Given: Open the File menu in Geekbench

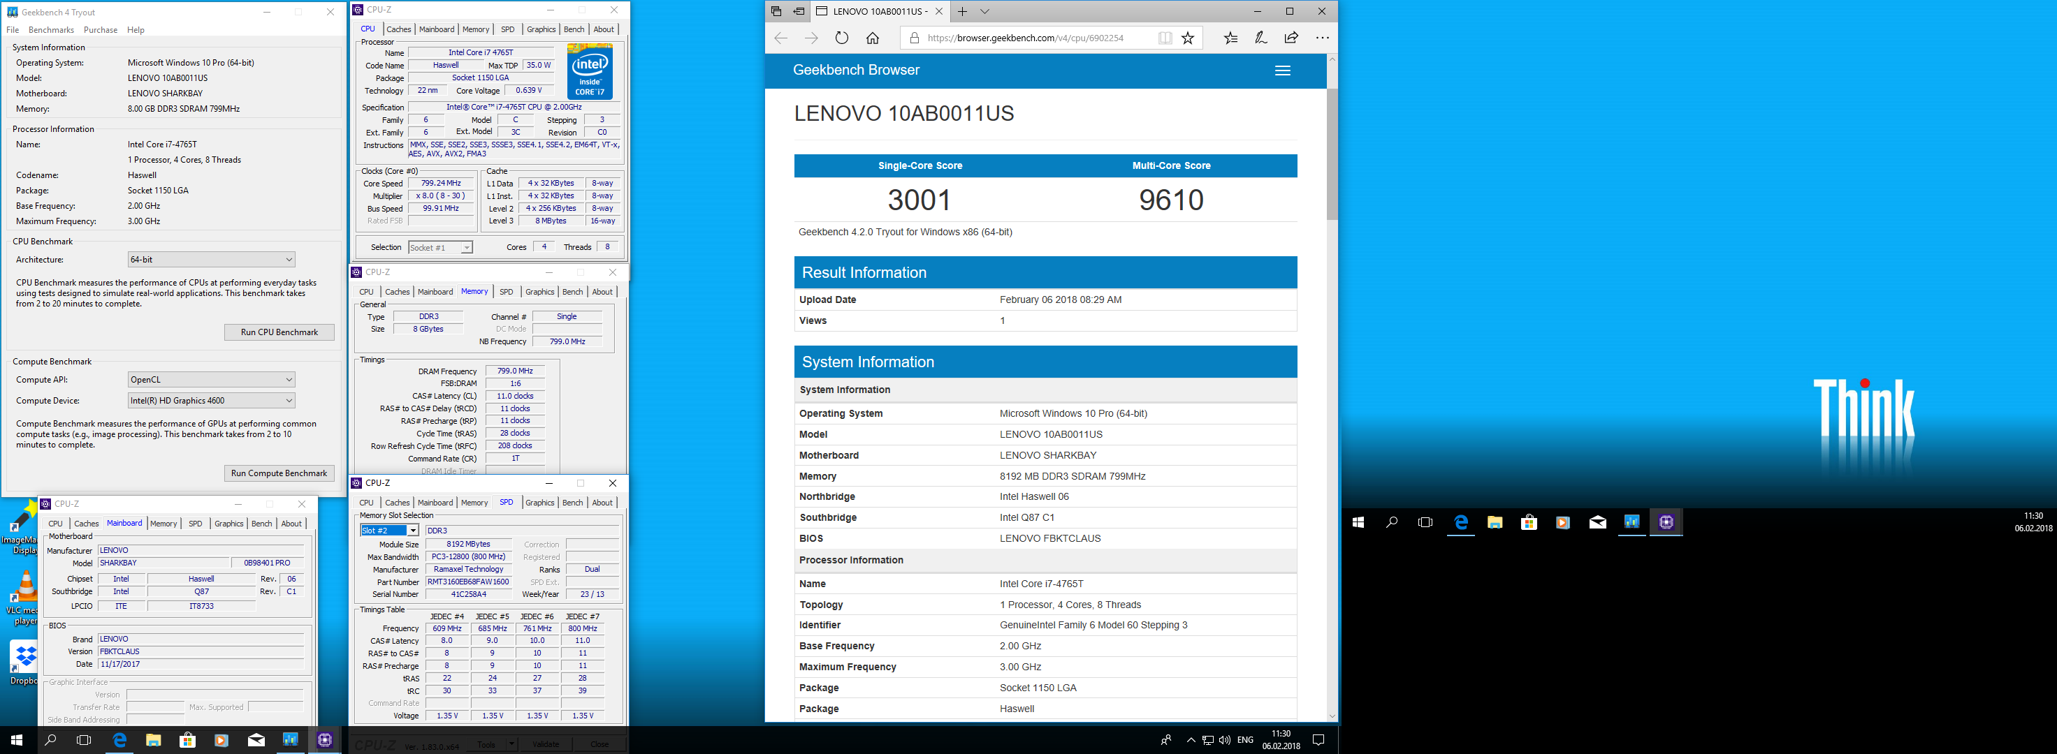Looking at the screenshot, I should coord(13,29).
